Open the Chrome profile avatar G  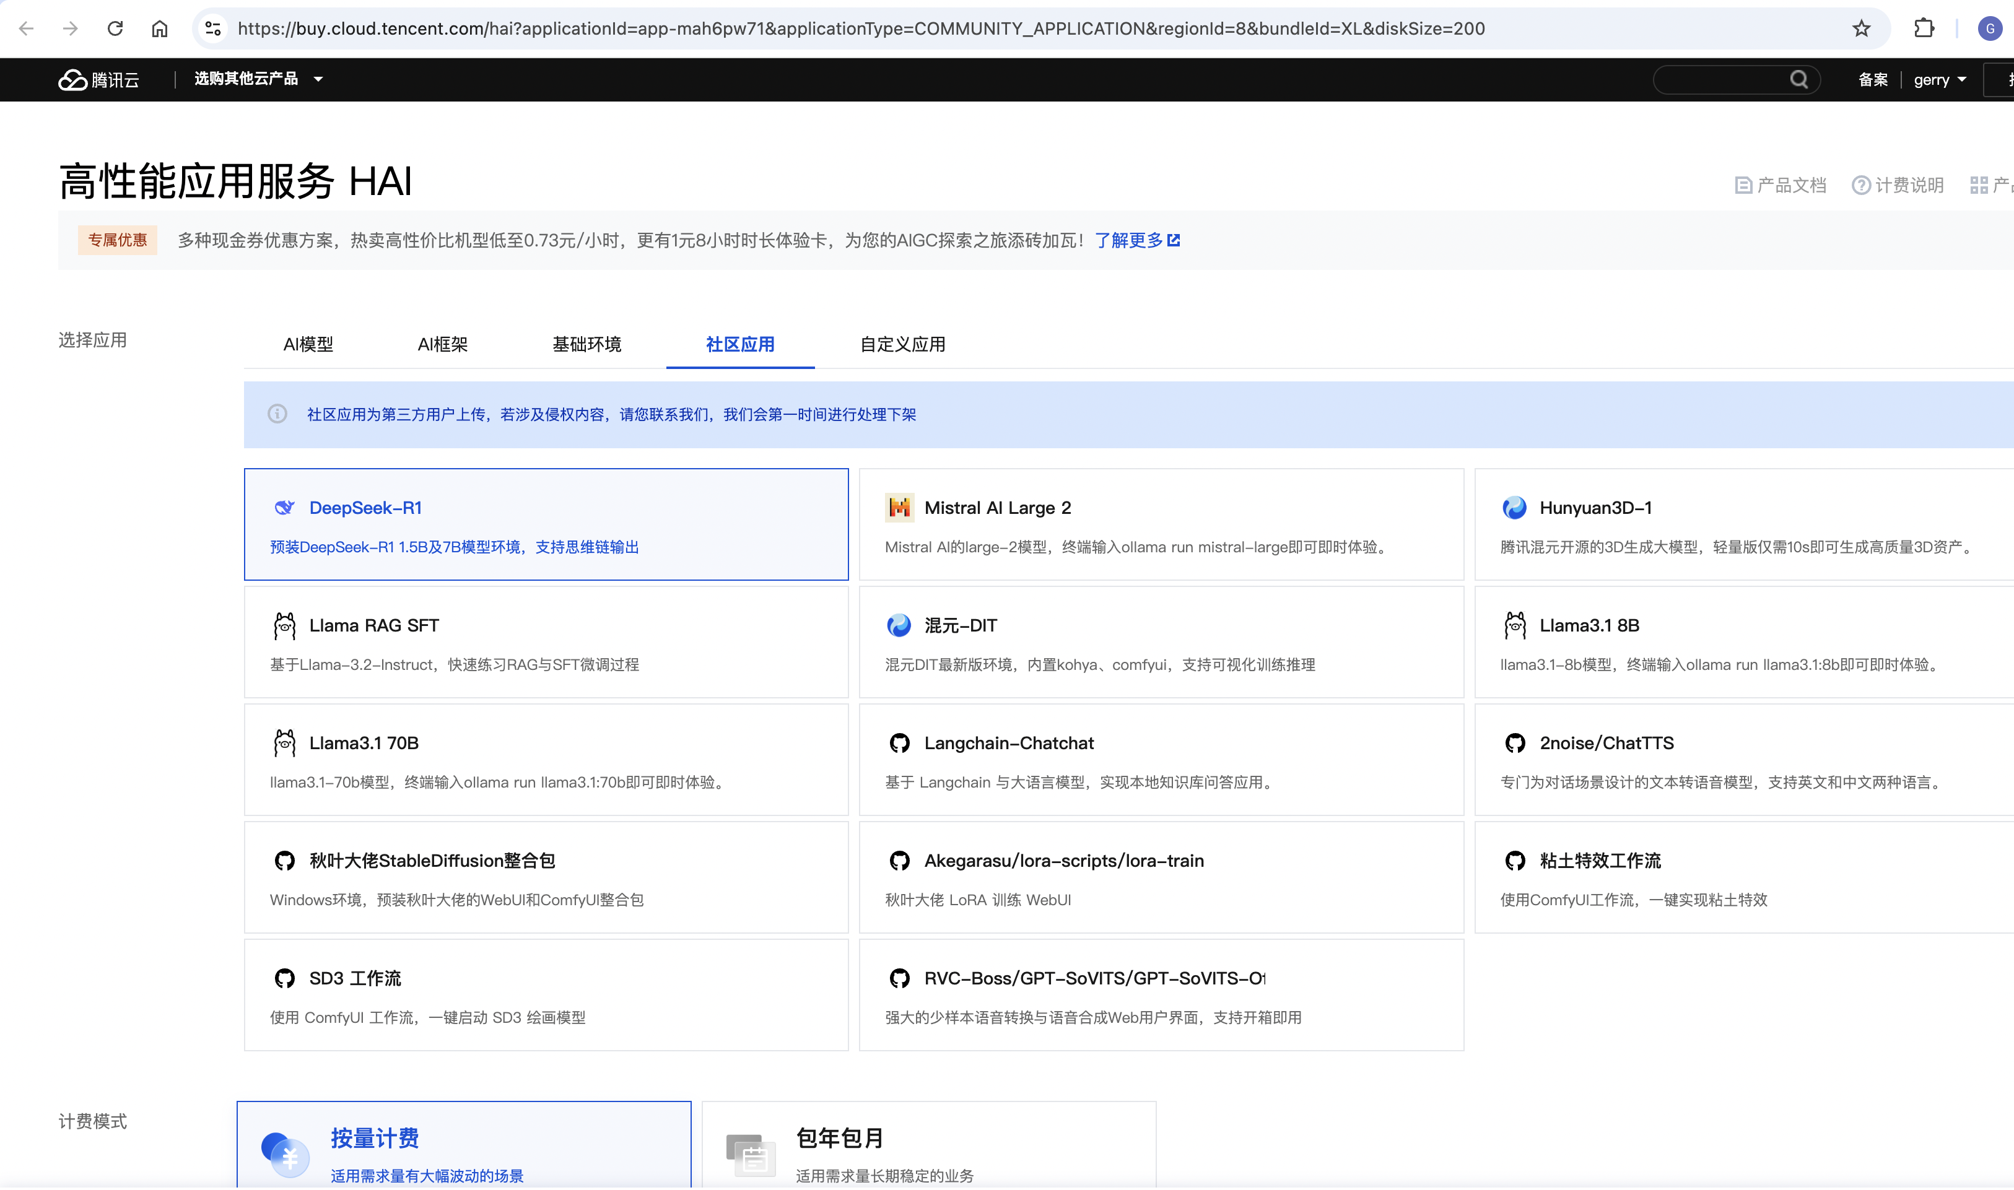1989,29
